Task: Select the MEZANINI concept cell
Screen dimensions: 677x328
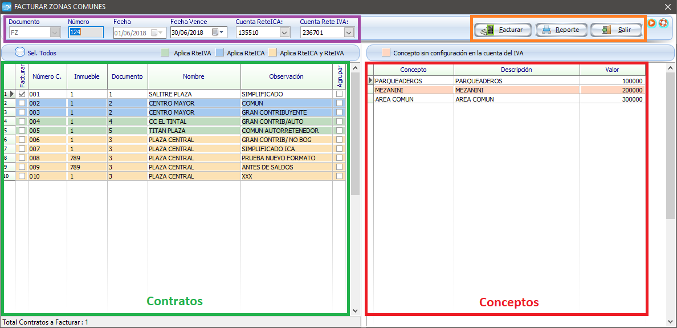Action: (x=413, y=90)
